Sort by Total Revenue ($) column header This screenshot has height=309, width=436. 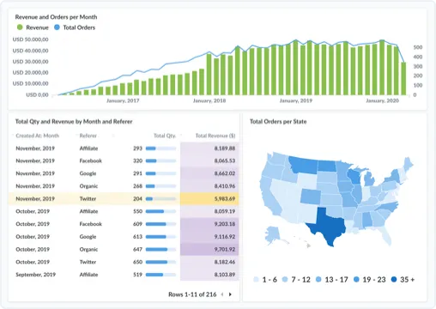(215, 136)
